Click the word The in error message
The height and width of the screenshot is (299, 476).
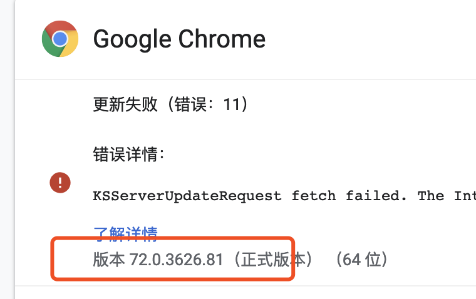pos(431,196)
